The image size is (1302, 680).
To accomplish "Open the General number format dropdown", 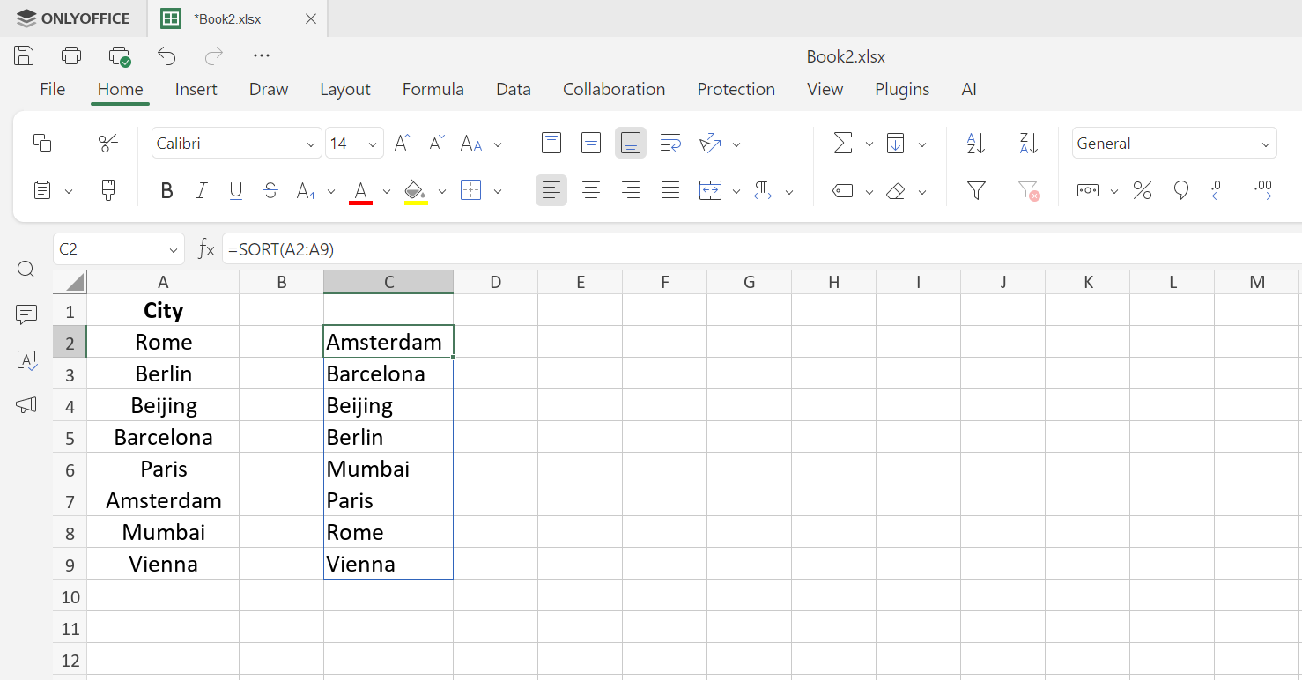I will pos(1265,144).
